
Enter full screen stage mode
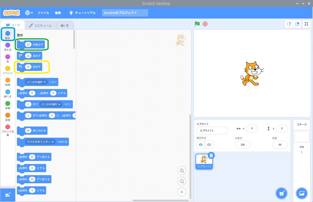(306, 24)
